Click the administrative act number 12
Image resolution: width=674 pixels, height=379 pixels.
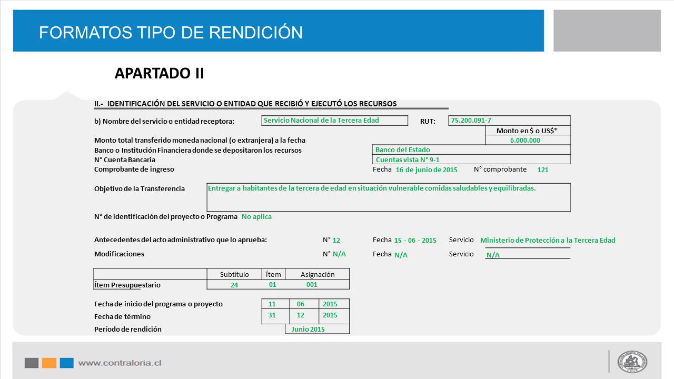(x=336, y=241)
